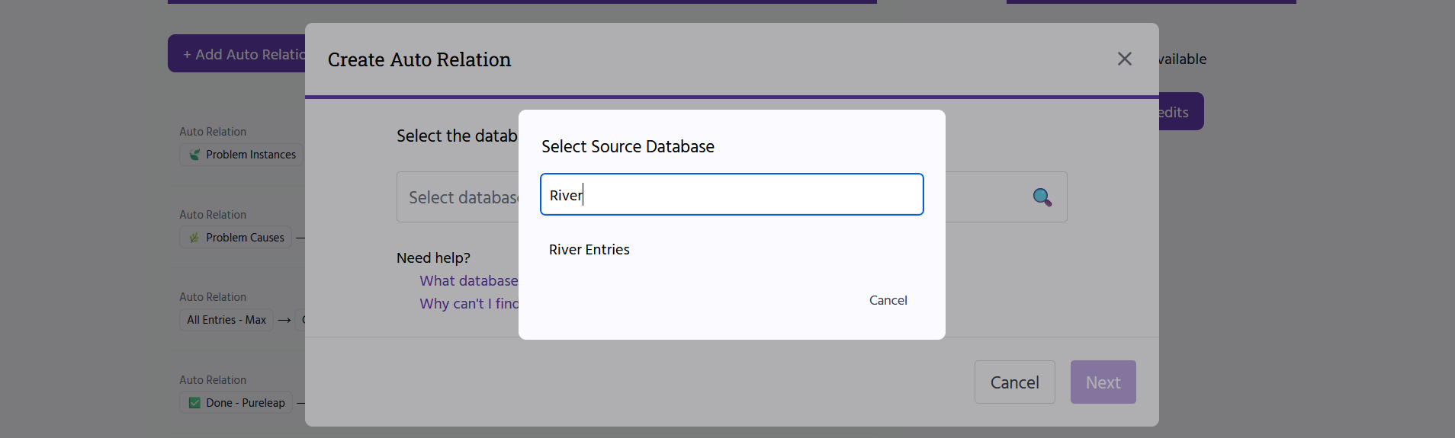This screenshot has height=438, width=1455.
Task: Open the 'What database' help link
Action: click(x=468, y=281)
